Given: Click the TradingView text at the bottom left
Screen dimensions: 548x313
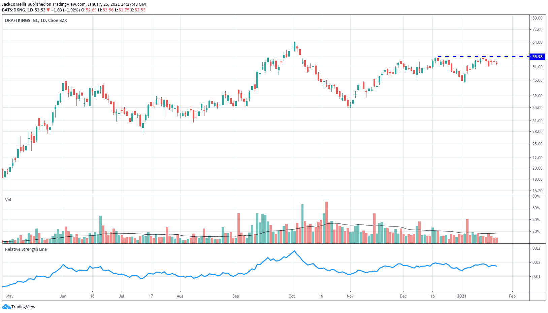Looking at the screenshot, I should tap(23, 307).
